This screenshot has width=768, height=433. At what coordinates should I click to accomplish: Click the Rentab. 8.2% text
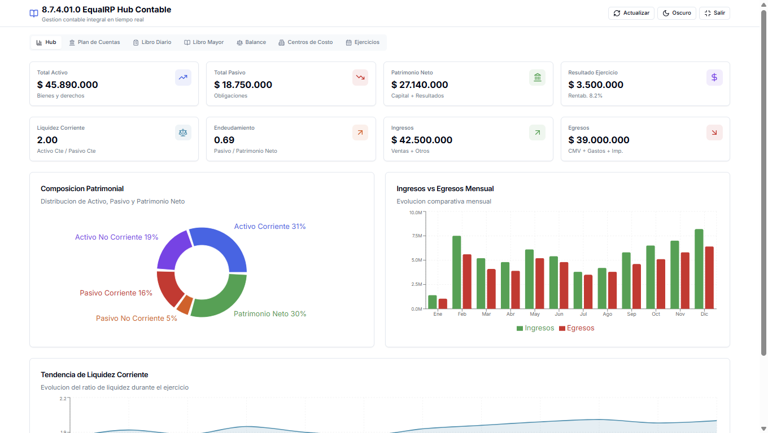point(585,96)
